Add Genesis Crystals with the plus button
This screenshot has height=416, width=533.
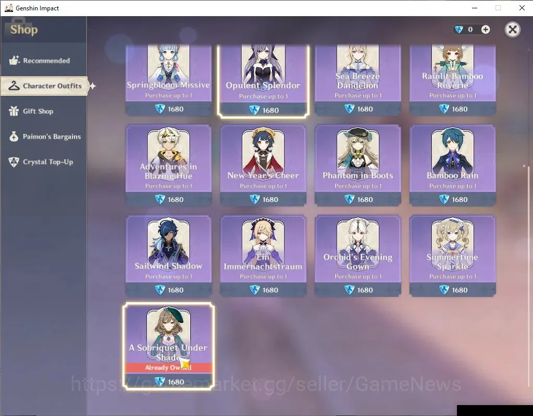click(486, 30)
